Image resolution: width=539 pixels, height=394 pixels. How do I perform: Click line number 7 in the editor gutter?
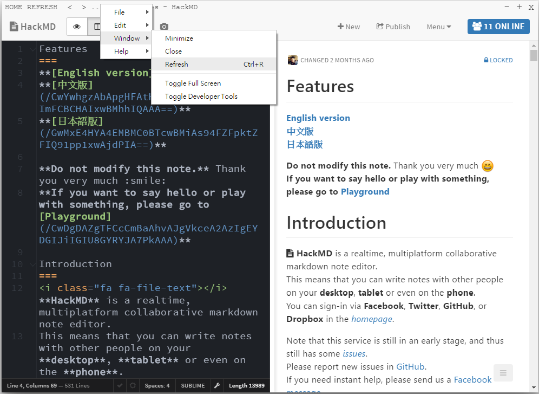click(20, 169)
